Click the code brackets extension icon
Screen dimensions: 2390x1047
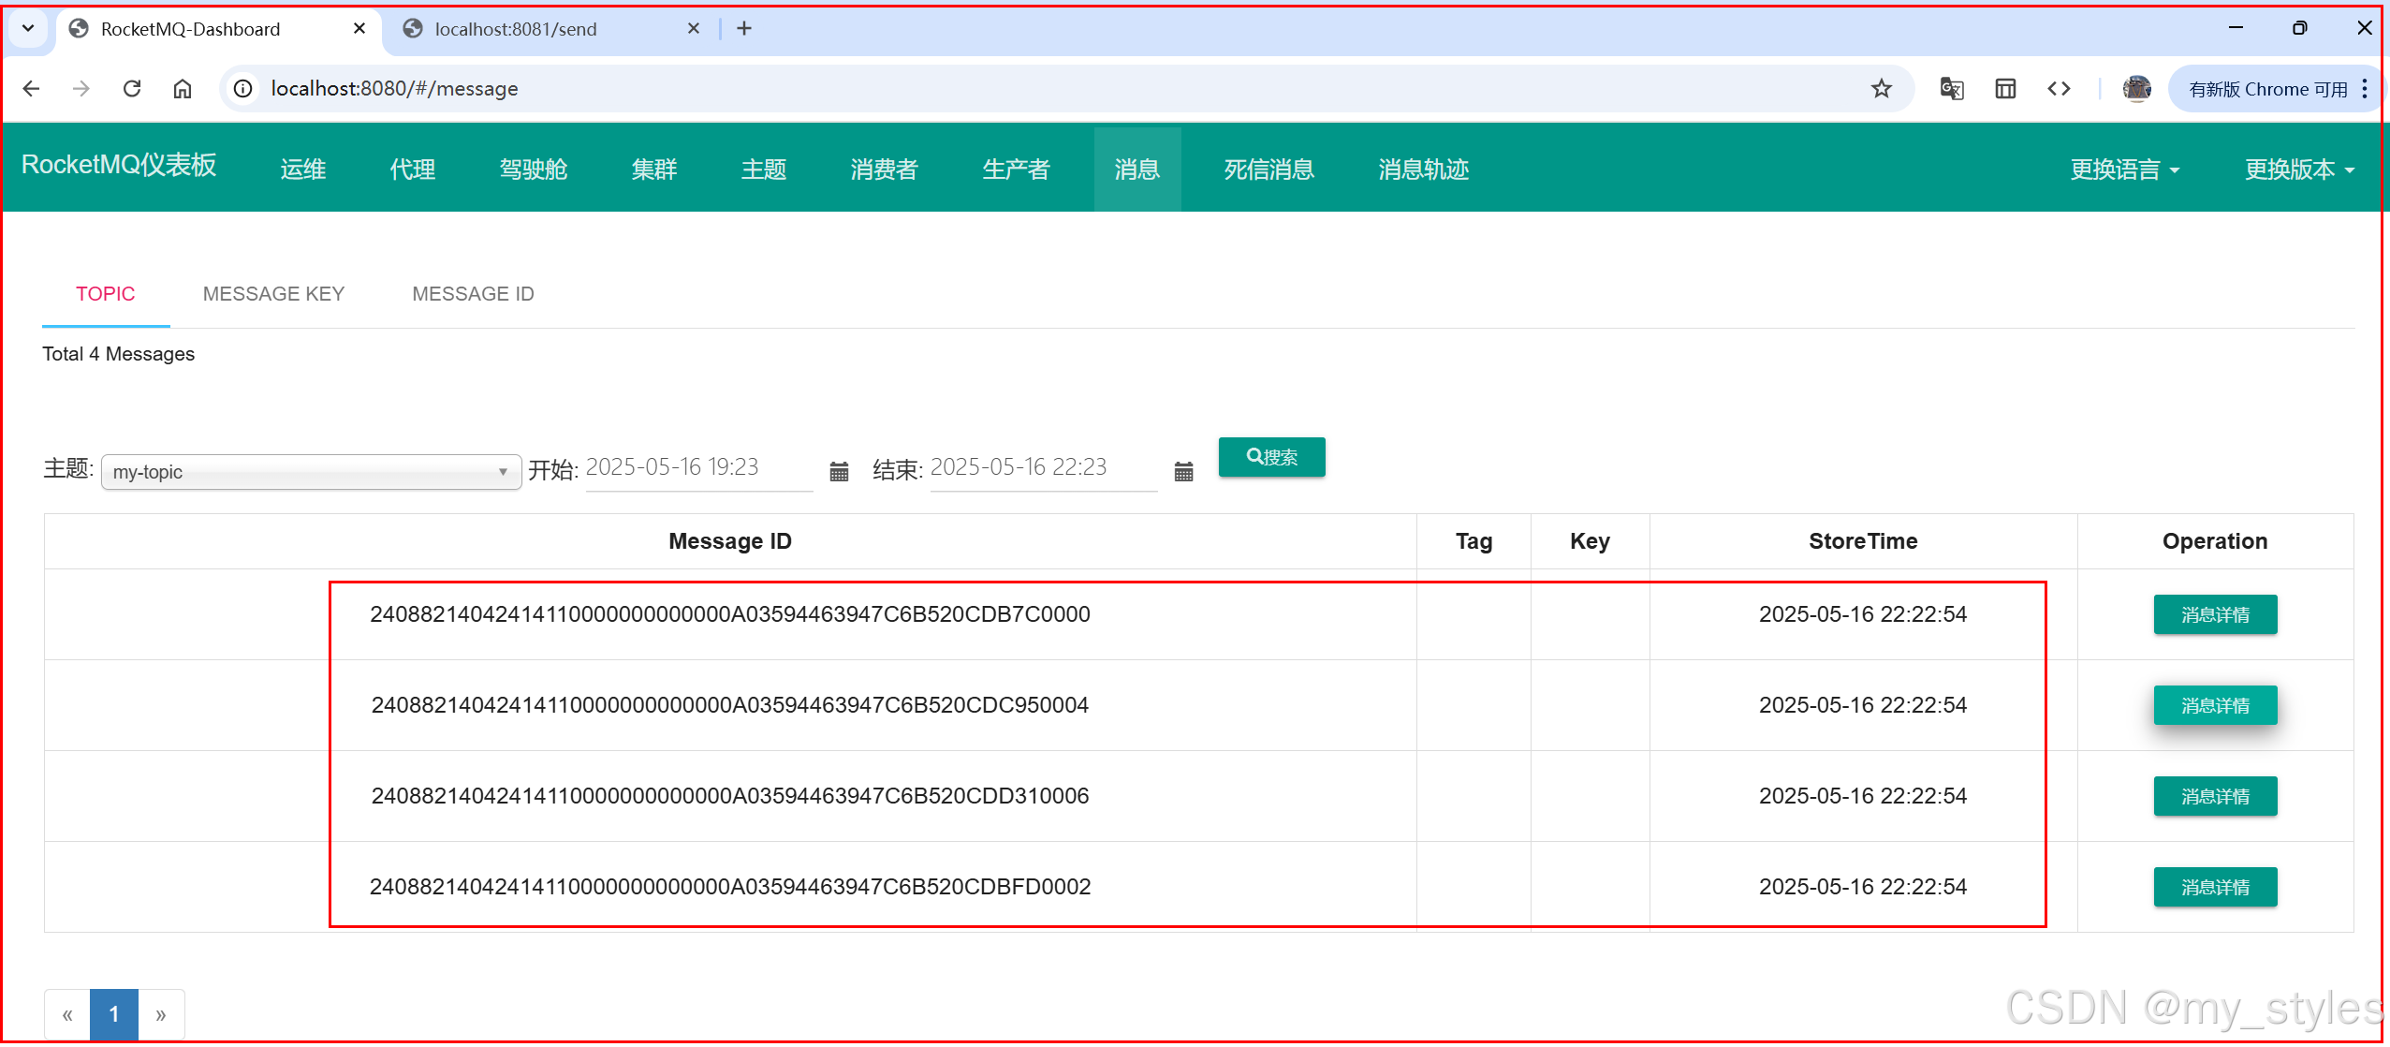pyautogui.click(x=2059, y=89)
